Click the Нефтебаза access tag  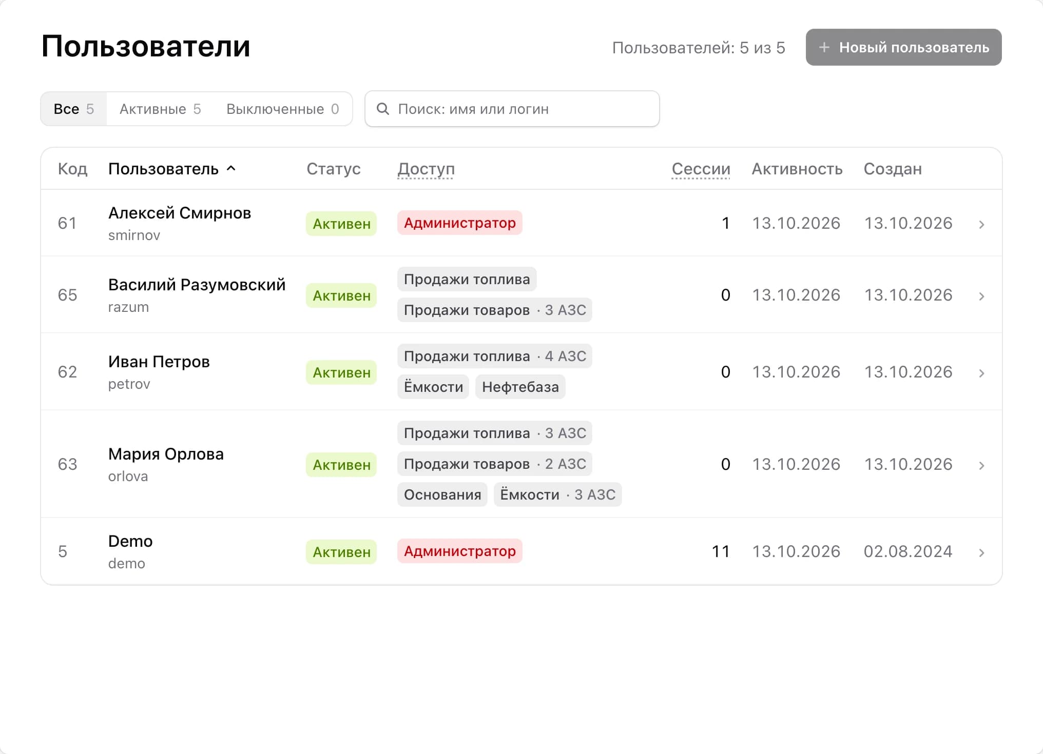[520, 387]
